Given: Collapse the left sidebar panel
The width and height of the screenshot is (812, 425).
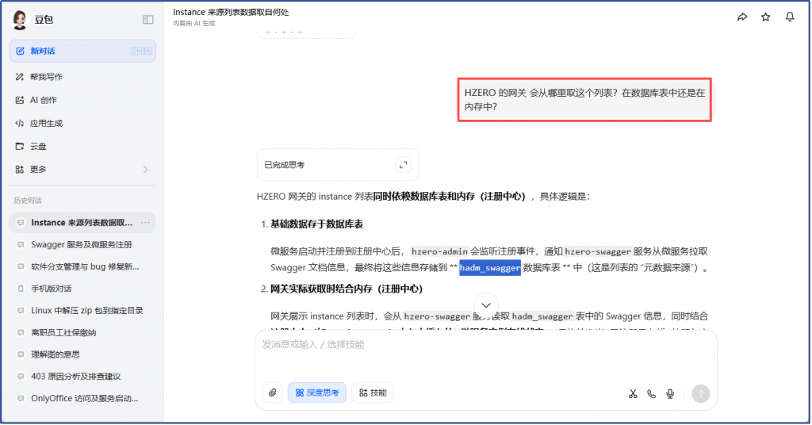Looking at the screenshot, I should (x=147, y=20).
